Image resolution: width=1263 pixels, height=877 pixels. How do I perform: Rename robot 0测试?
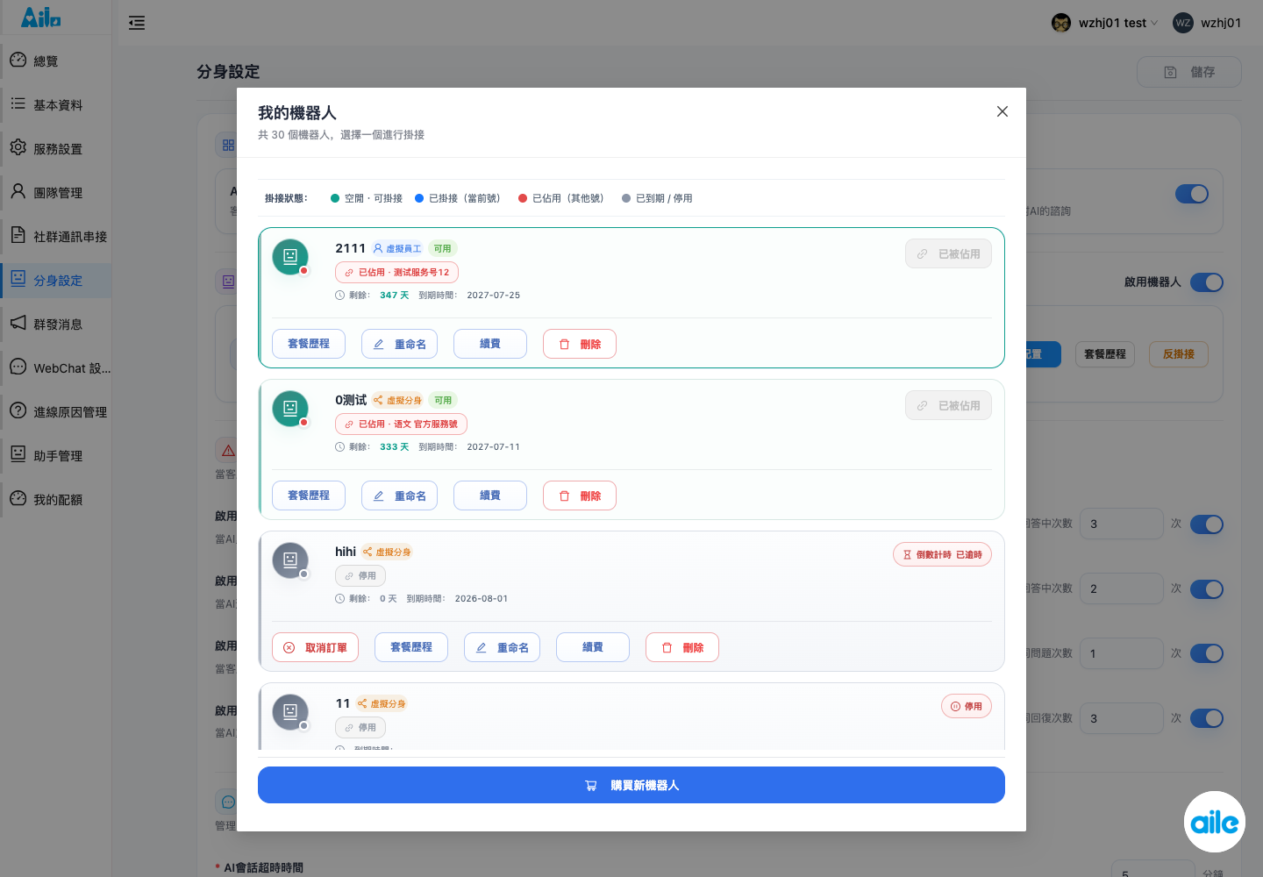tap(399, 496)
